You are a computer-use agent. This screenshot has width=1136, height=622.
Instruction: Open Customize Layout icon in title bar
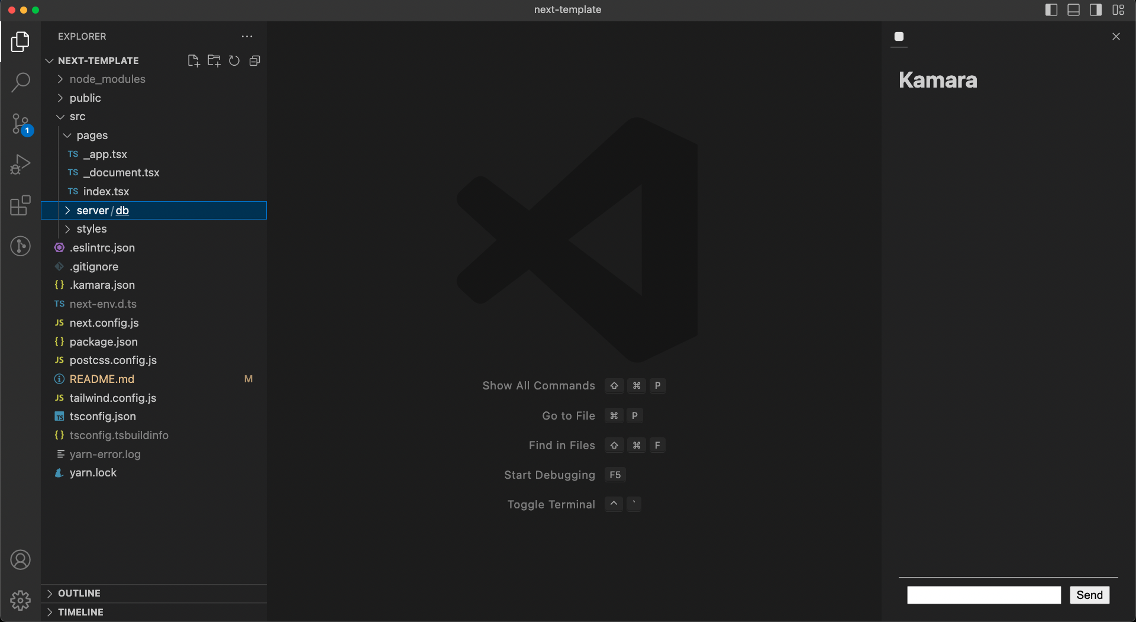coord(1118,9)
